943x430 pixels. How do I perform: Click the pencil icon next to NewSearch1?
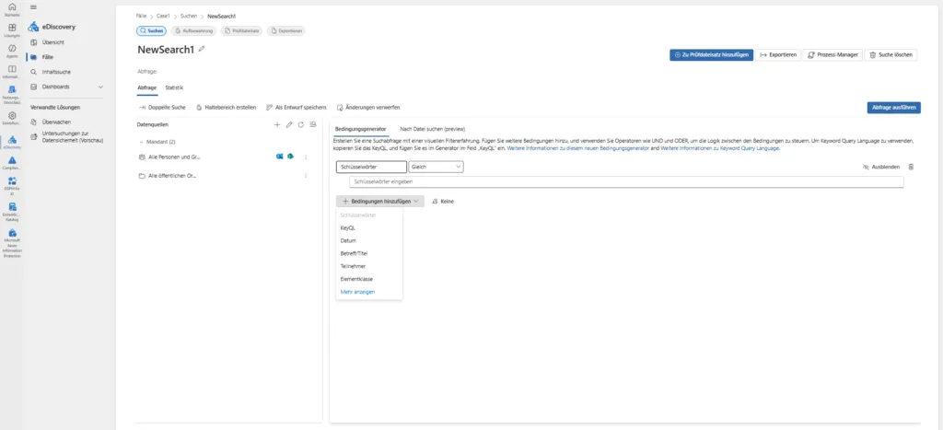coord(202,49)
